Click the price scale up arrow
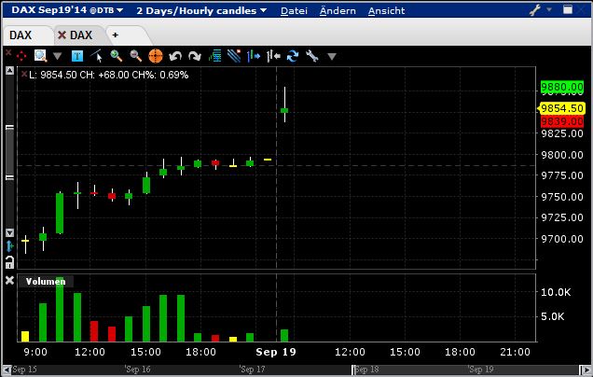The width and height of the screenshot is (593, 377). pos(10,70)
